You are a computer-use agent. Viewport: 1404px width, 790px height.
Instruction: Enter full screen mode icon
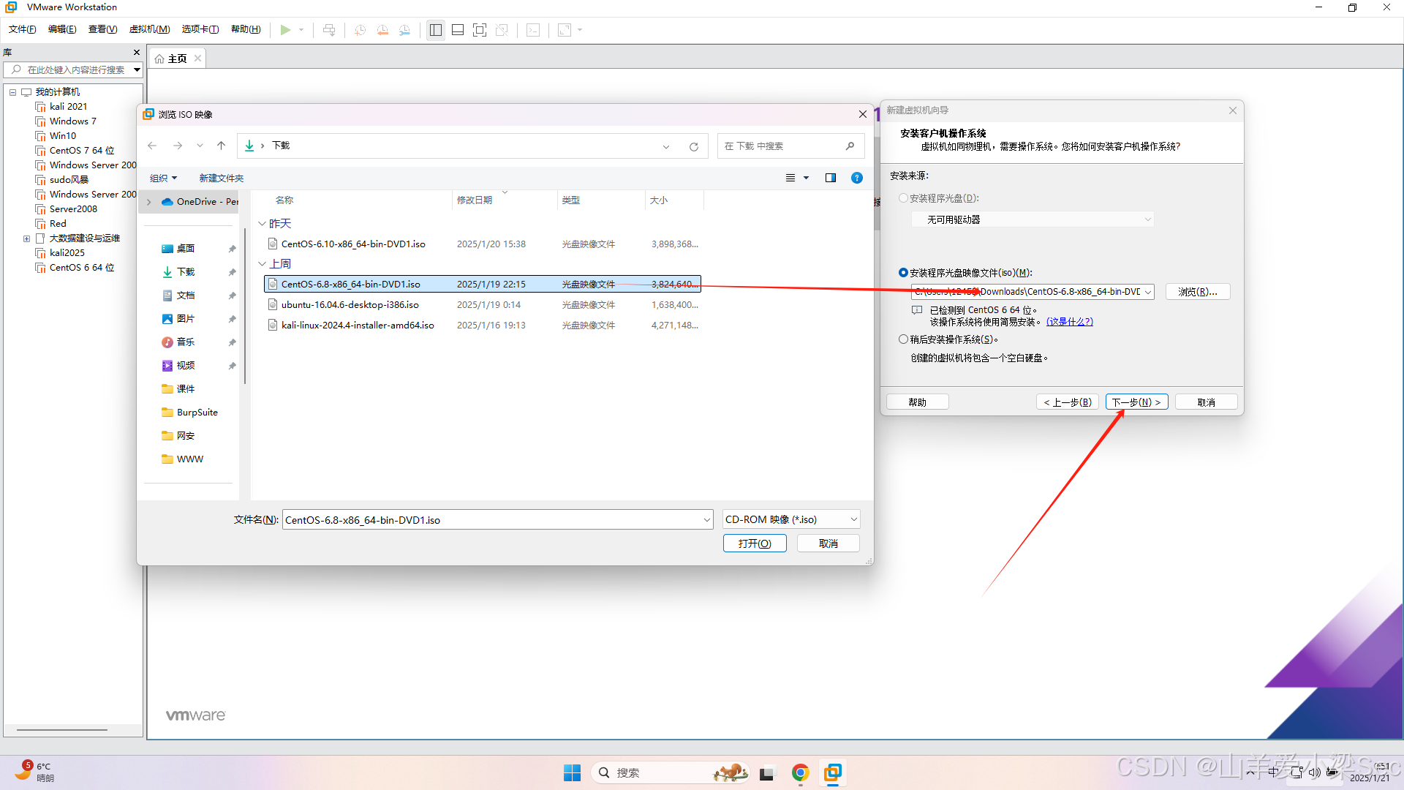[480, 30]
